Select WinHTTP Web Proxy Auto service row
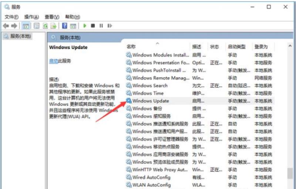The height and width of the screenshot is (189, 296). 199,169
